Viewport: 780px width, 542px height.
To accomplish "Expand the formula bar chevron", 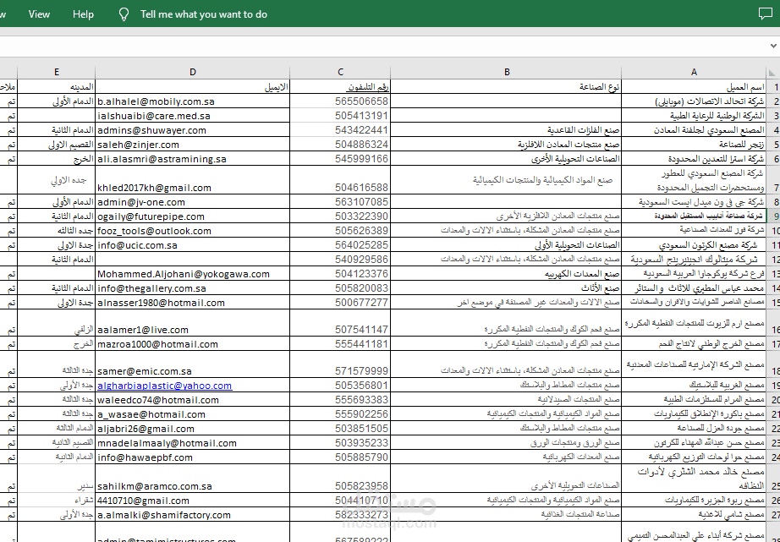I will click(773, 46).
